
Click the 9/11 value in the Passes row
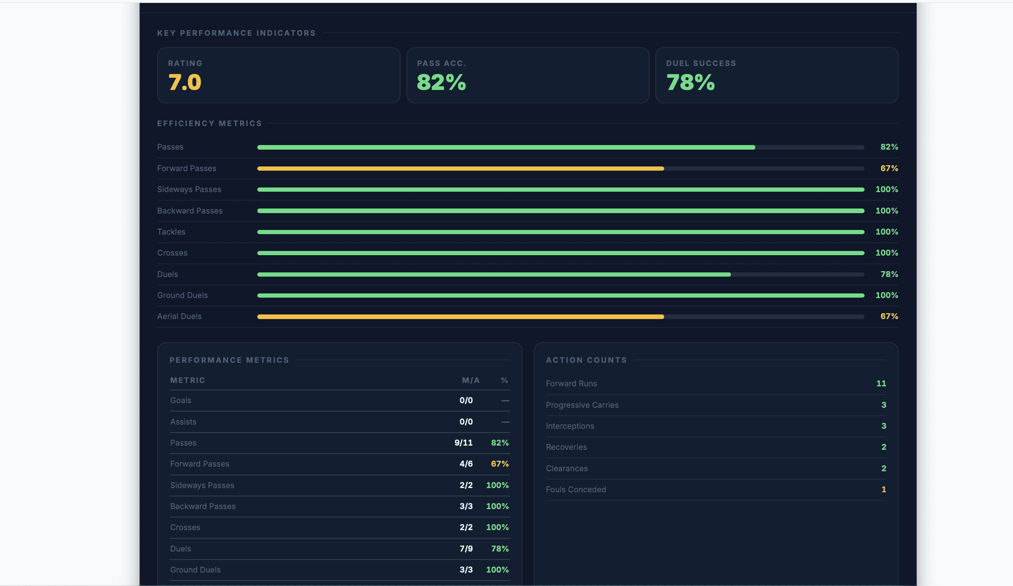463,443
